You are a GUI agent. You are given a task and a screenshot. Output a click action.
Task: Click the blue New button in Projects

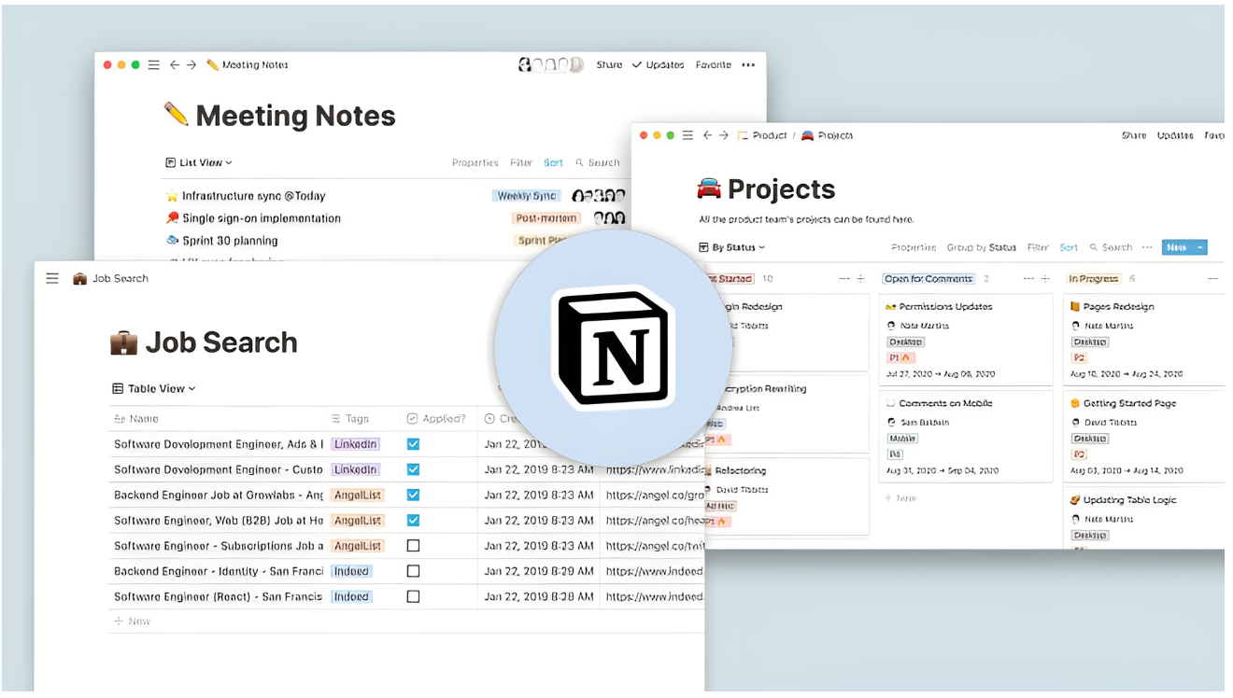(x=1177, y=247)
